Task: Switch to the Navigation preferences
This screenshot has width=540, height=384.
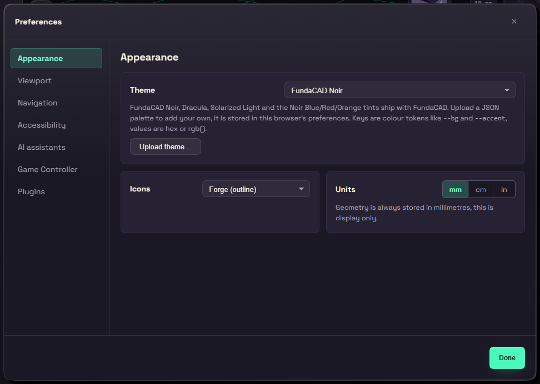Action: click(56, 103)
